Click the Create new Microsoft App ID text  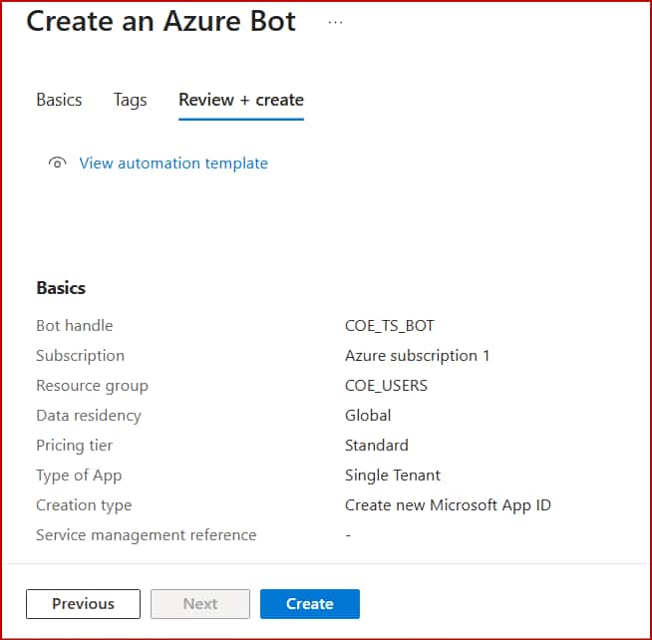447,505
